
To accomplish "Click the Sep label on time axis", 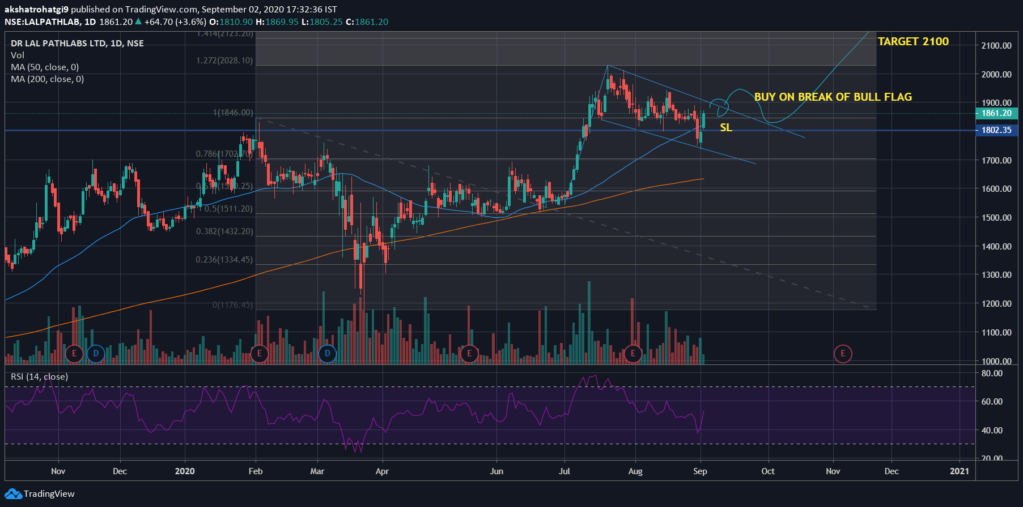I will point(700,471).
